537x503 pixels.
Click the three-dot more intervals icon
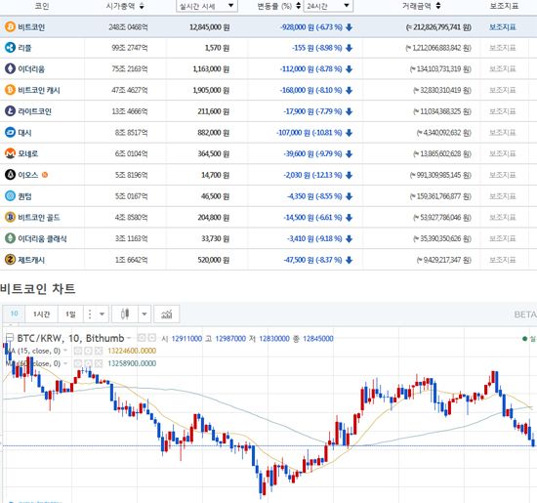(x=90, y=314)
